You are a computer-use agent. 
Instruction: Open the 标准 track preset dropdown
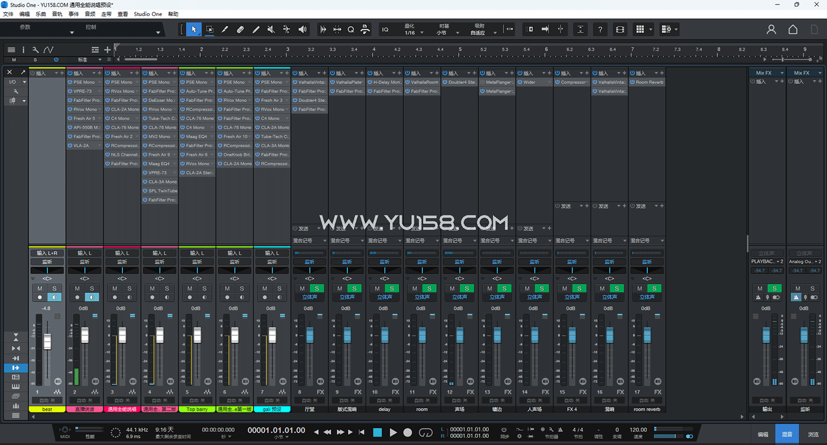90,60
